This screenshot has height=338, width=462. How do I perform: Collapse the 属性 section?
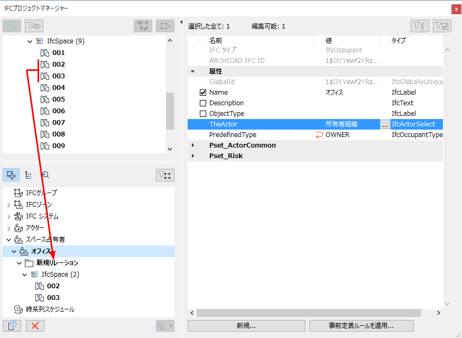click(193, 71)
